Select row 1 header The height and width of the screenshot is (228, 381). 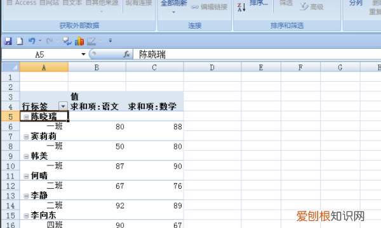coord(10,77)
